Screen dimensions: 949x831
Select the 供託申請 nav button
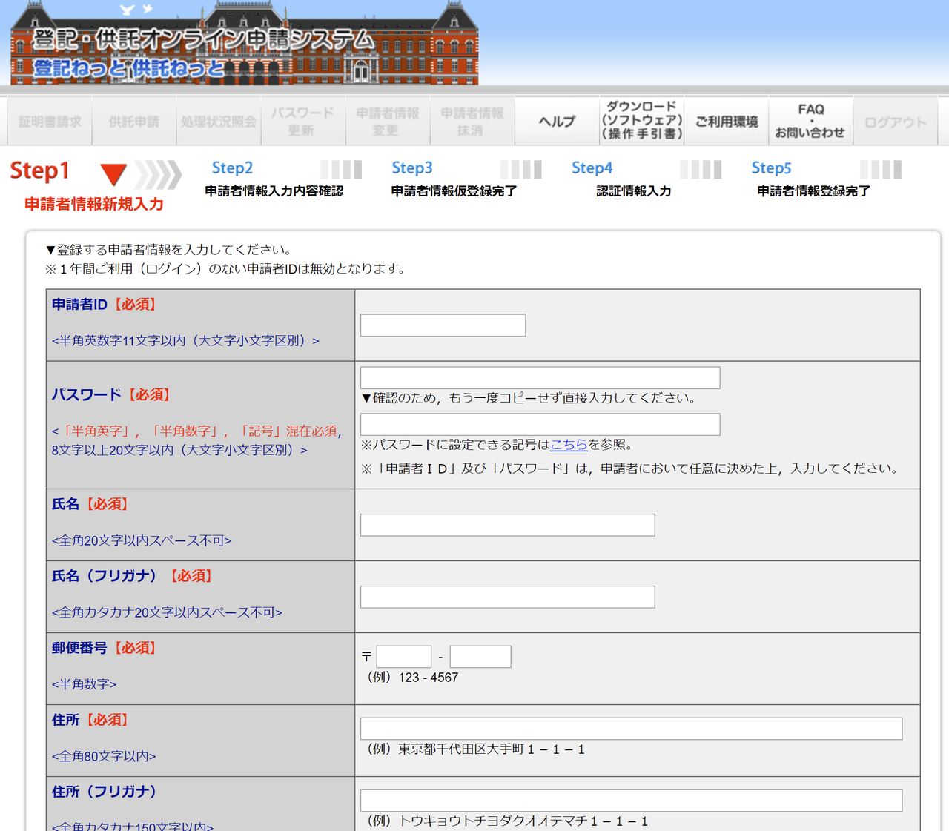pyautogui.click(x=134, y=121)
